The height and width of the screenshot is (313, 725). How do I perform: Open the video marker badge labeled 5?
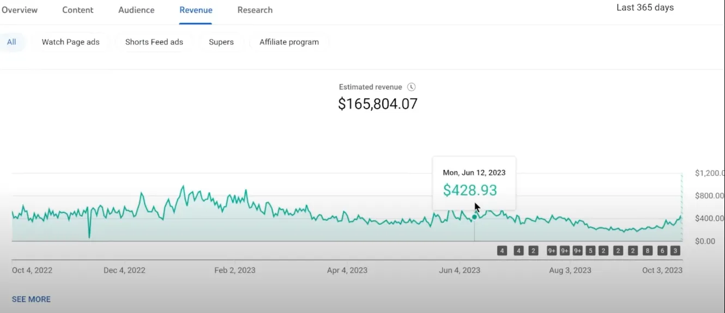590,251
